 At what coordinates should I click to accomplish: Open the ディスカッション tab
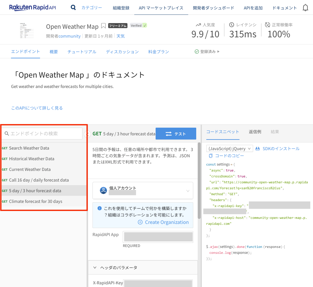point(122,52)
